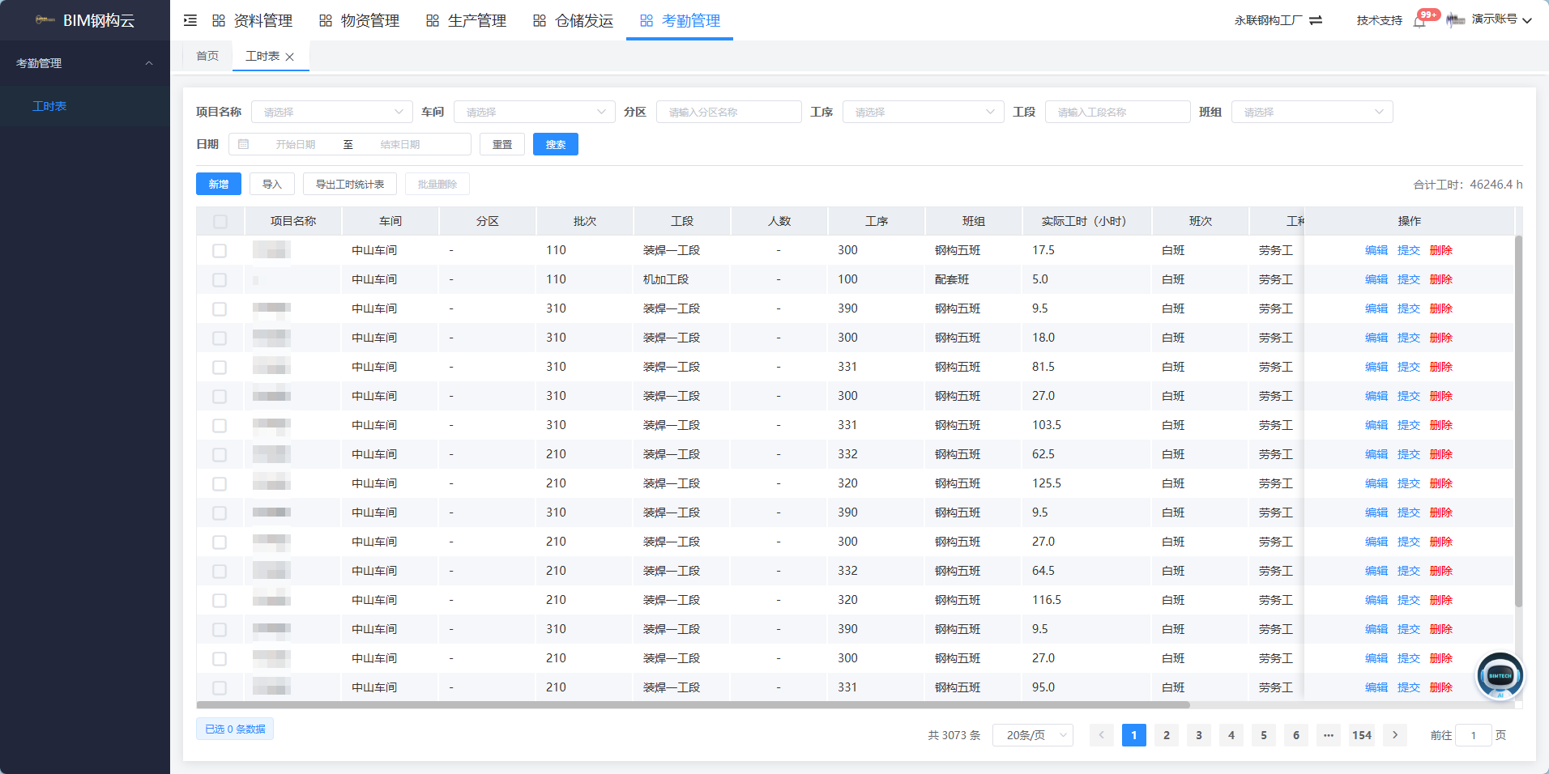Go to next page with the right arrow
1549x774 pixels.
tap(1394, 735)
